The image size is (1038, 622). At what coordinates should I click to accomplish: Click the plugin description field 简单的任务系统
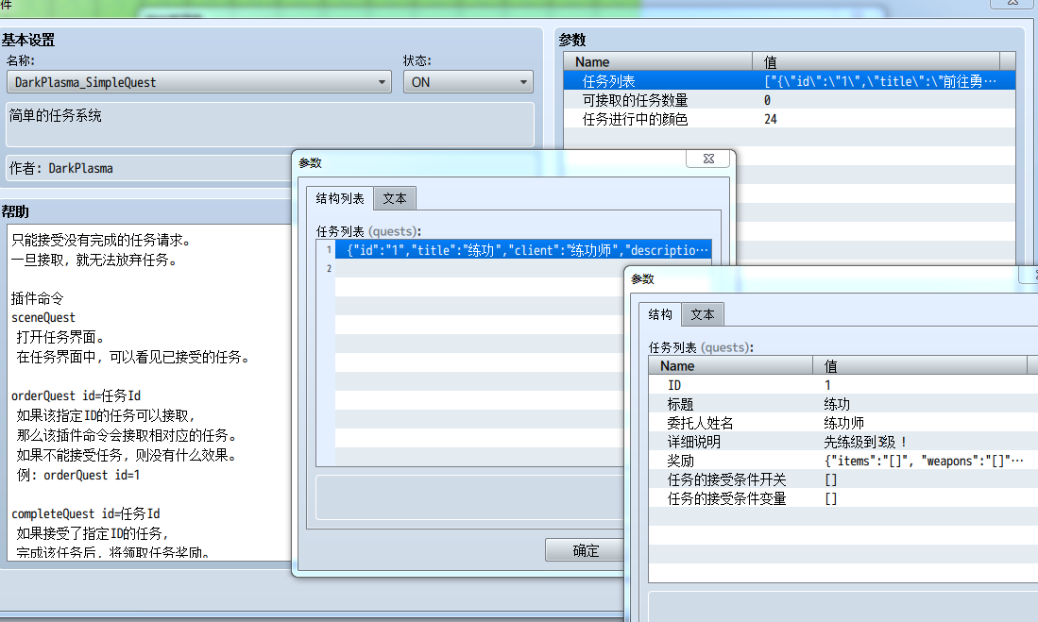click(x=270, y=125)
